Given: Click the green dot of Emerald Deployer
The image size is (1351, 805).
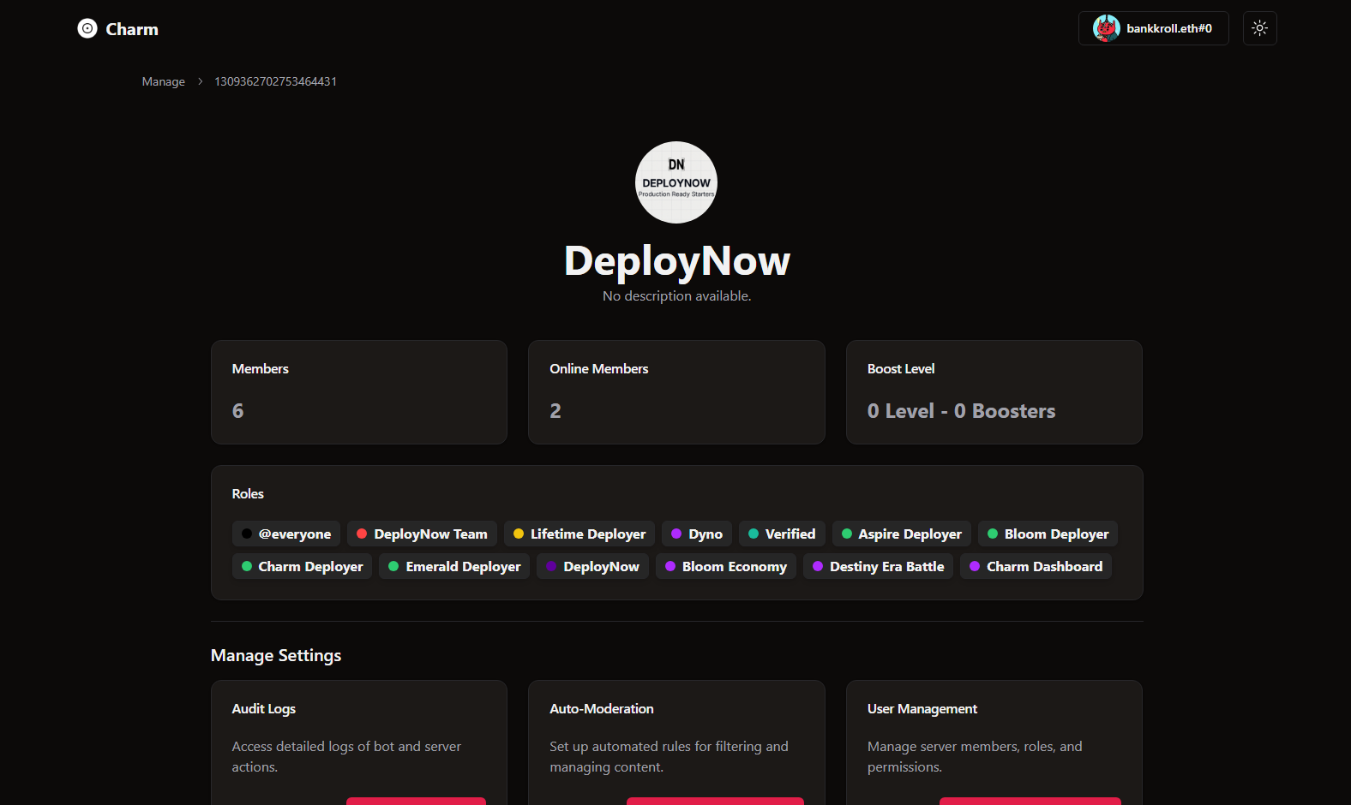Looking at the screenshot, I should coord(393,566).
